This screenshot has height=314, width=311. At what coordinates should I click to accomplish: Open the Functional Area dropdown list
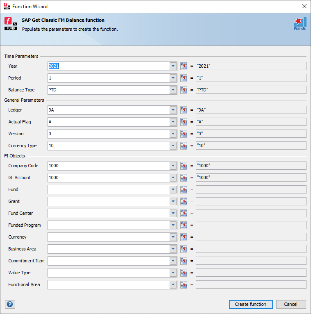(x=173, y=284)
